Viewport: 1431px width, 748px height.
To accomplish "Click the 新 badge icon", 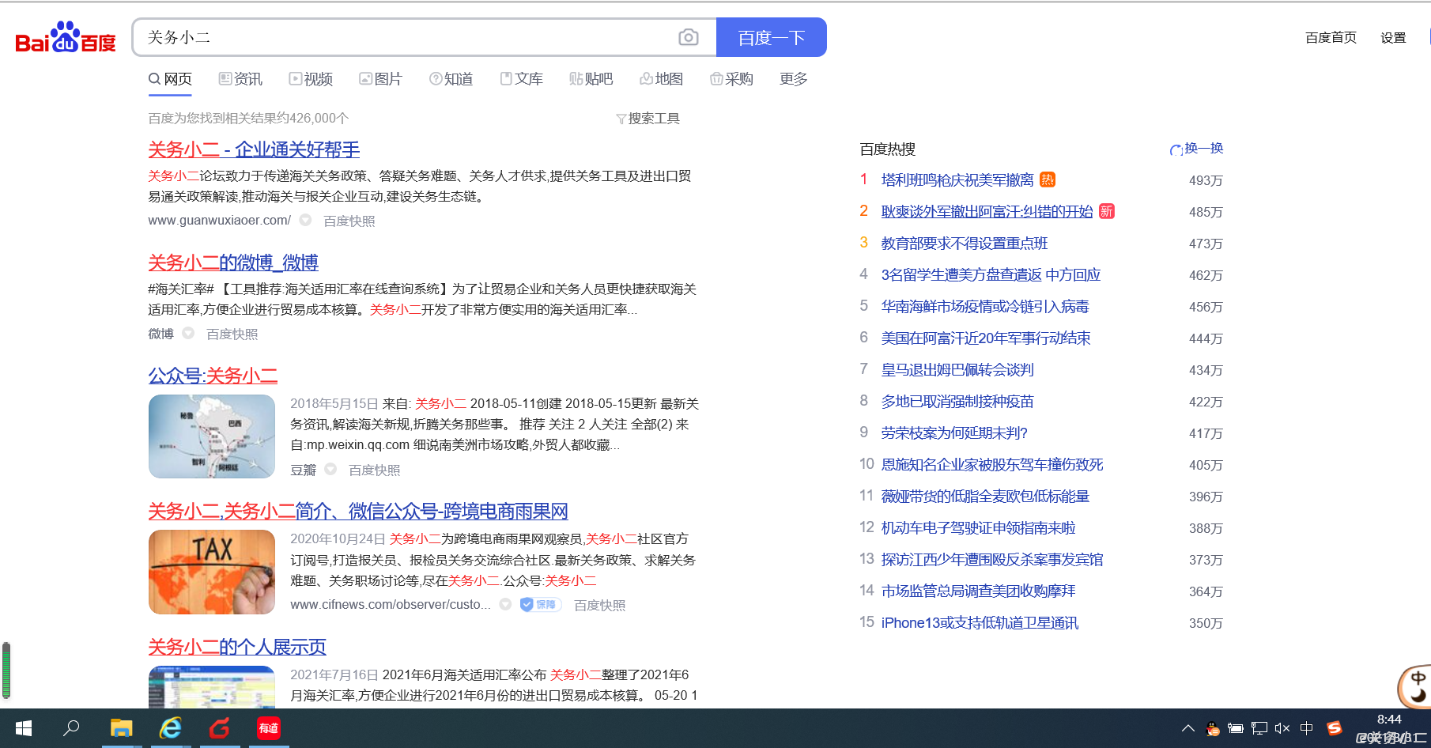I will 1107,211.
